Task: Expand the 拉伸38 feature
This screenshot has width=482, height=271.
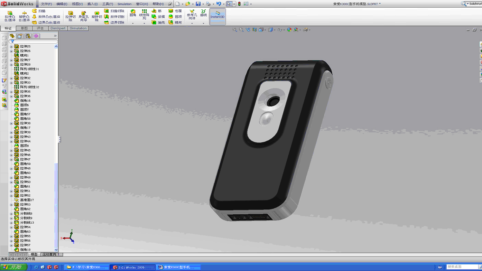Action: 11,123
